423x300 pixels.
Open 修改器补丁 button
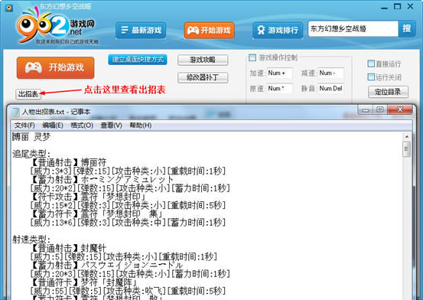click(203, 77)
